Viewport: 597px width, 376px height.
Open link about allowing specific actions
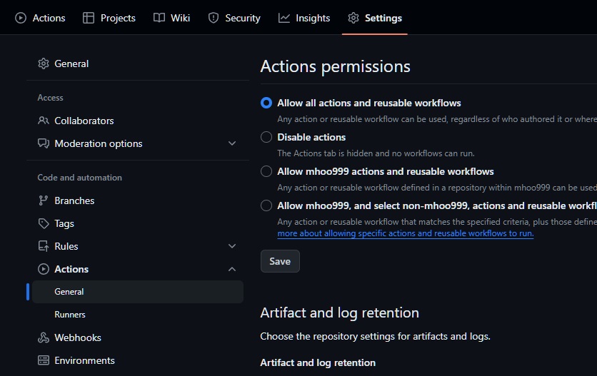tap(405, 233)
